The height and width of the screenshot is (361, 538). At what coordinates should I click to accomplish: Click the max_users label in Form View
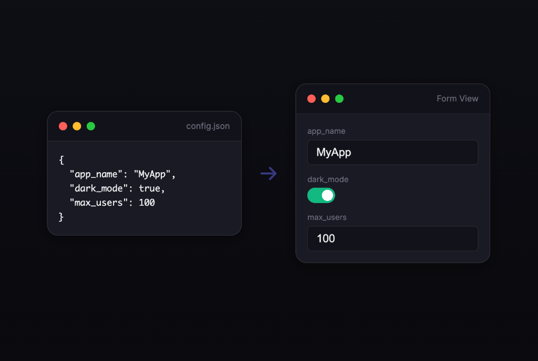coord(327,217)
